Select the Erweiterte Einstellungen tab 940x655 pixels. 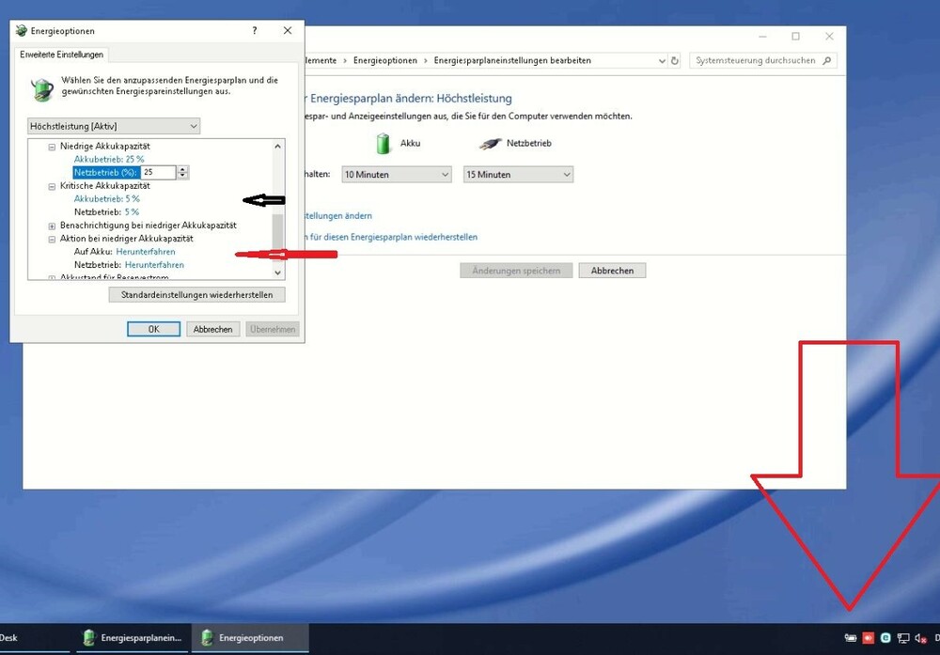click(x=62, y=55)
